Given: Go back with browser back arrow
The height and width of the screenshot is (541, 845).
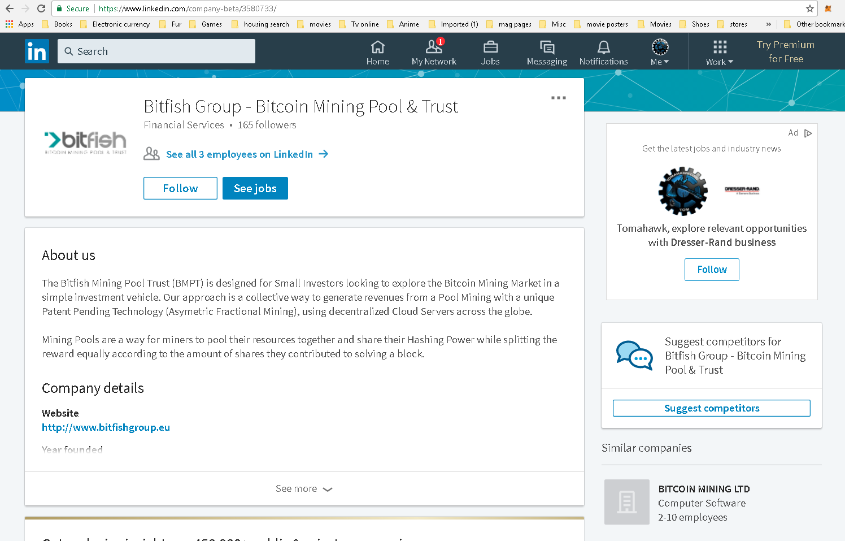Looking at the screenshot, I should tap(10, 8).
